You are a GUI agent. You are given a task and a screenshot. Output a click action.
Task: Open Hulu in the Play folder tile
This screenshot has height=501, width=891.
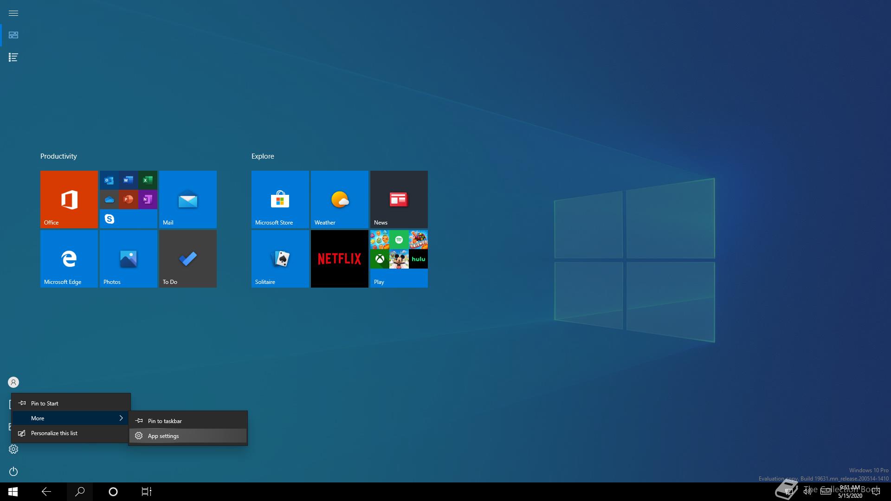418,259
